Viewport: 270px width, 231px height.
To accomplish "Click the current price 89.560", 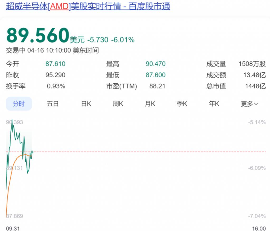I will coord(38,35).
